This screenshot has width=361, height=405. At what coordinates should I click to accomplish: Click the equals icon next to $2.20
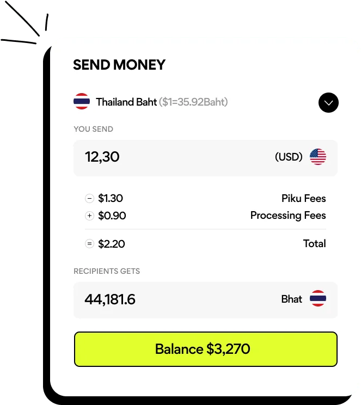[x=90, y=244]
